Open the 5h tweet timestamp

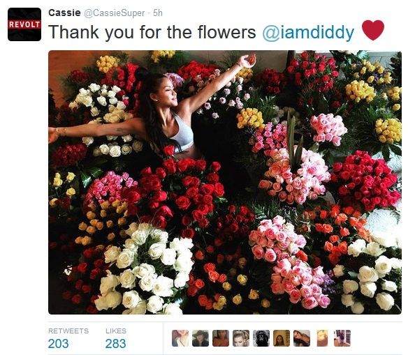pyautogui.click(x=158, y=13)
